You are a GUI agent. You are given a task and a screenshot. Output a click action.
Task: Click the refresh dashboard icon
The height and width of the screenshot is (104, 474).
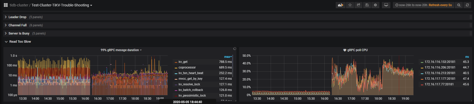click(467, 5)
